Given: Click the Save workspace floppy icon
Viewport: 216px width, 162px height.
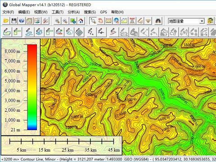Looking at the screenshot, I should point(14,21).
